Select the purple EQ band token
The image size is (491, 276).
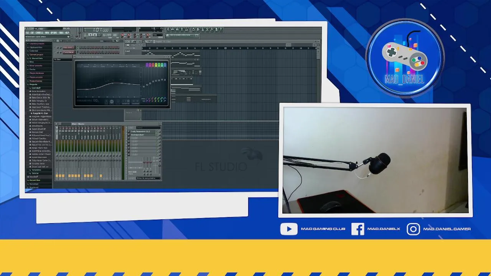147,65
